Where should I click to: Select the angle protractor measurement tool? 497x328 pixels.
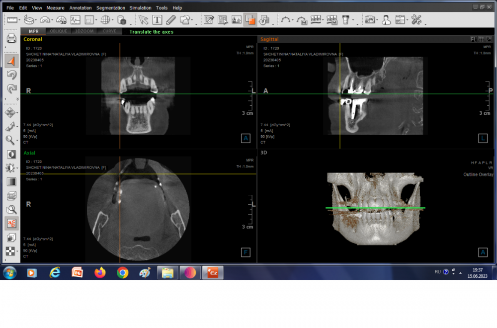[x=45, y=20]
